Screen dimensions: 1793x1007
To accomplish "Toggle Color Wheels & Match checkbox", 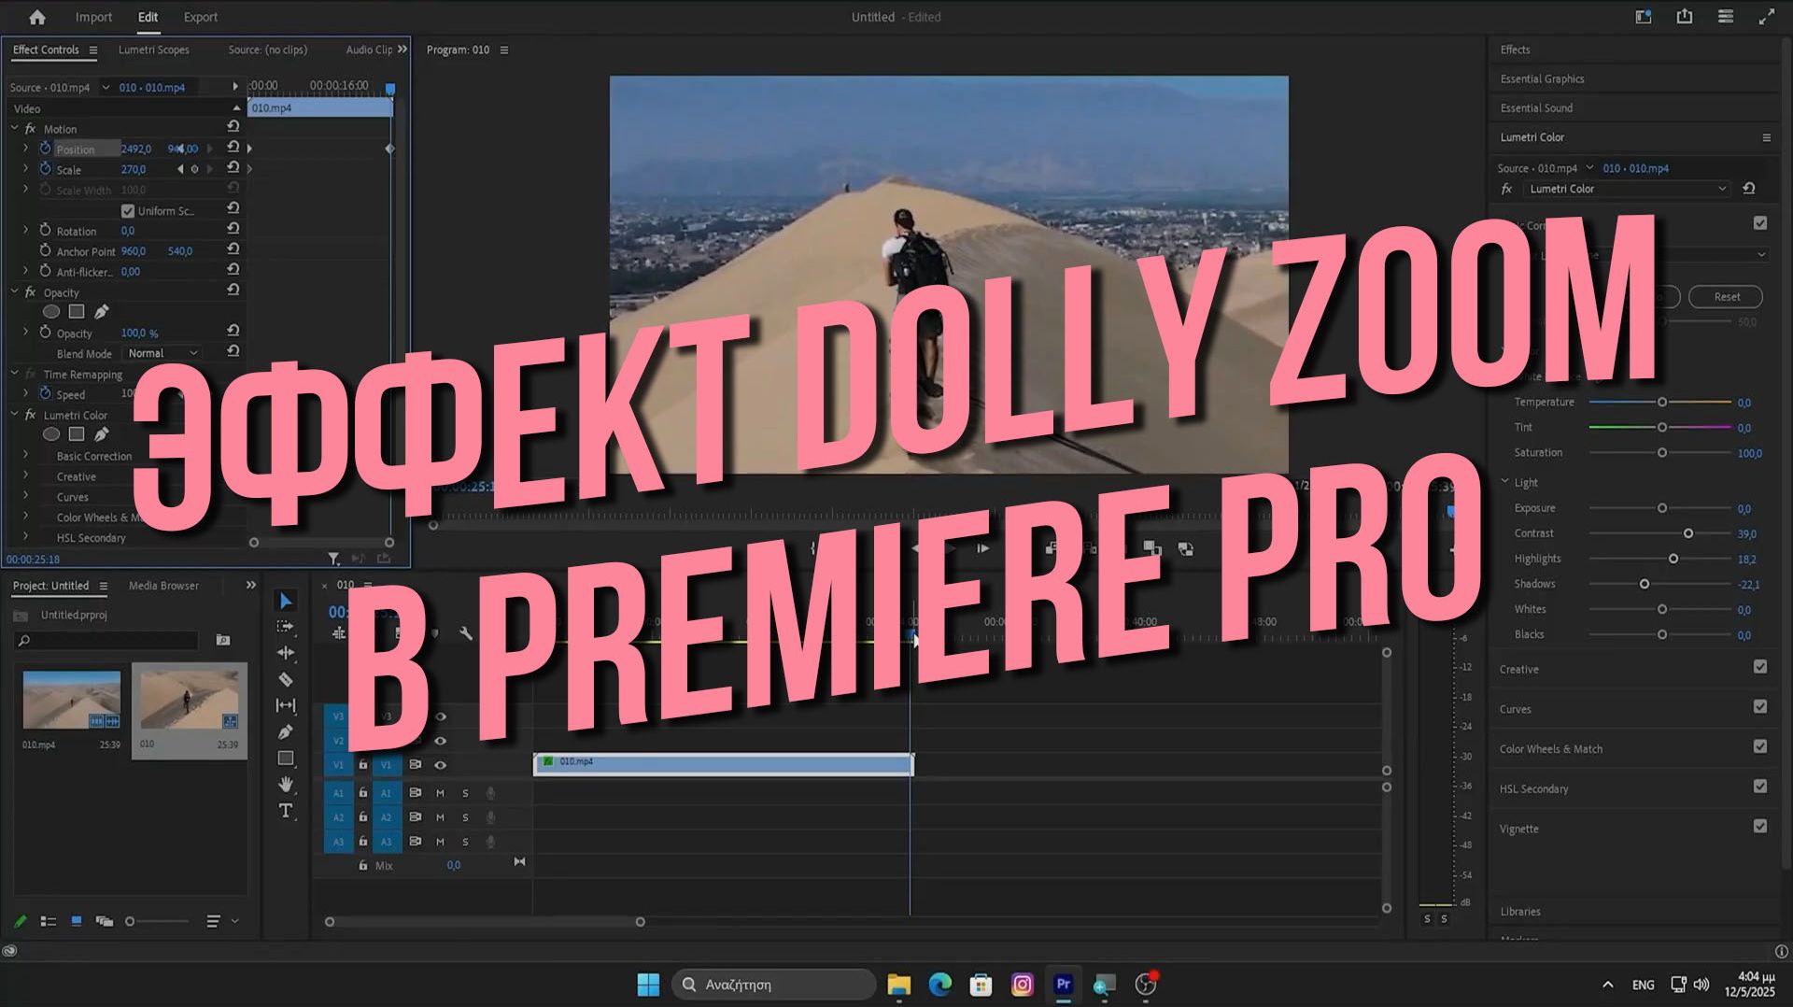I will click(x=1760, y=746).
